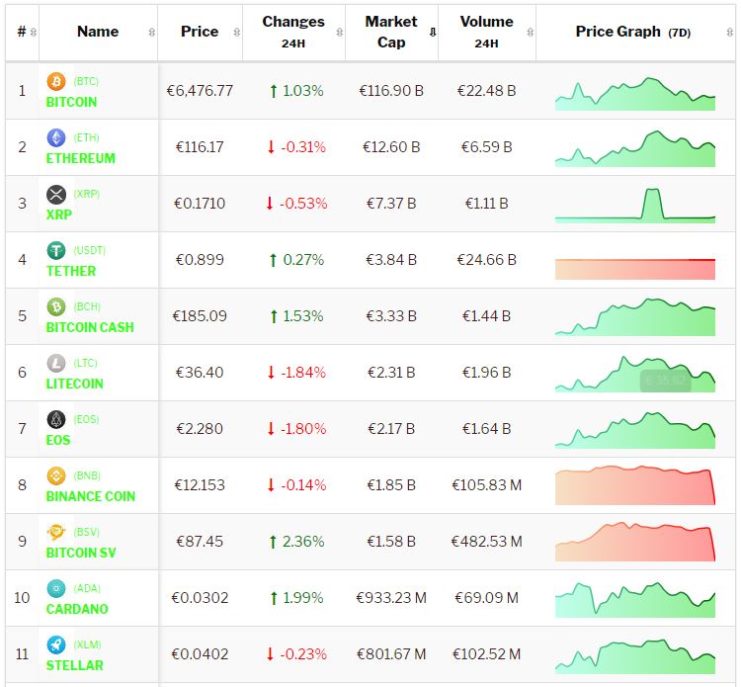Image resolution: width=741 pixels, height=687 pixels.
Task: Click the Stellar rocket icon
Action: click(56, 644)
